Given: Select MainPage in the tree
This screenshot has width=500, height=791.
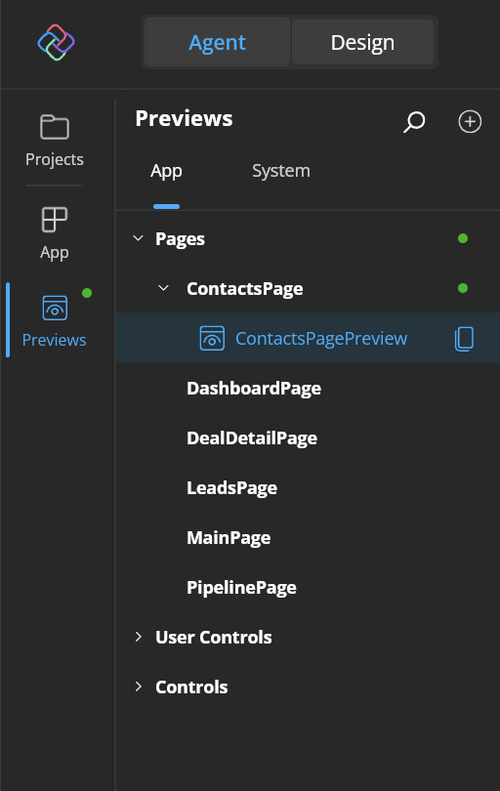Looking at the screenshot, I should click(x=229, y=538).
